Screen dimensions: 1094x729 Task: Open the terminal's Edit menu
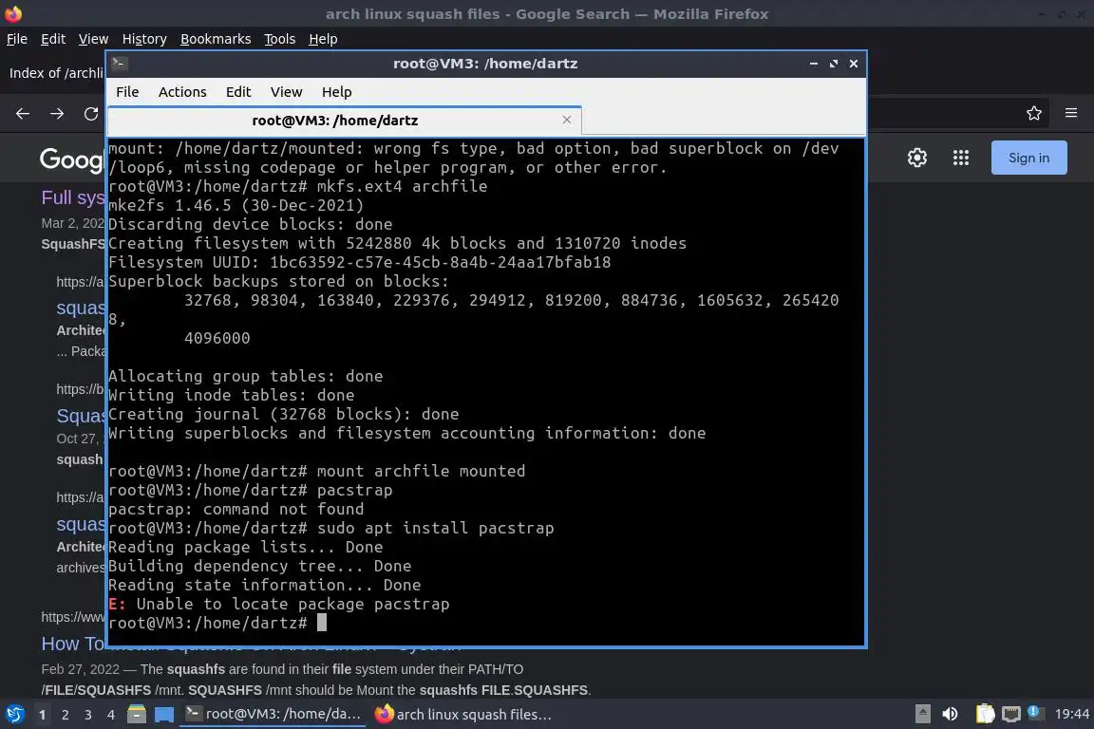coord(238,92)
